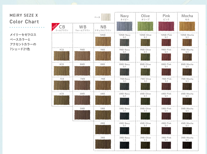
Task: Select the 5NB:Navy swatch
Action: 124,116
